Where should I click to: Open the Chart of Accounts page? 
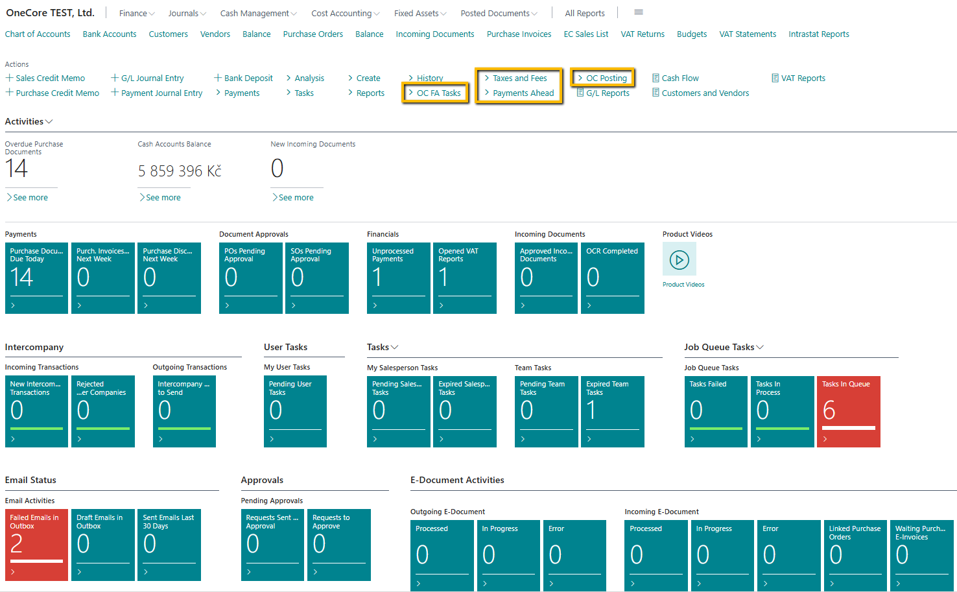point(38,34)
